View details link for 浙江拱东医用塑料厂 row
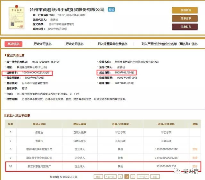 (x=195, y=166)
